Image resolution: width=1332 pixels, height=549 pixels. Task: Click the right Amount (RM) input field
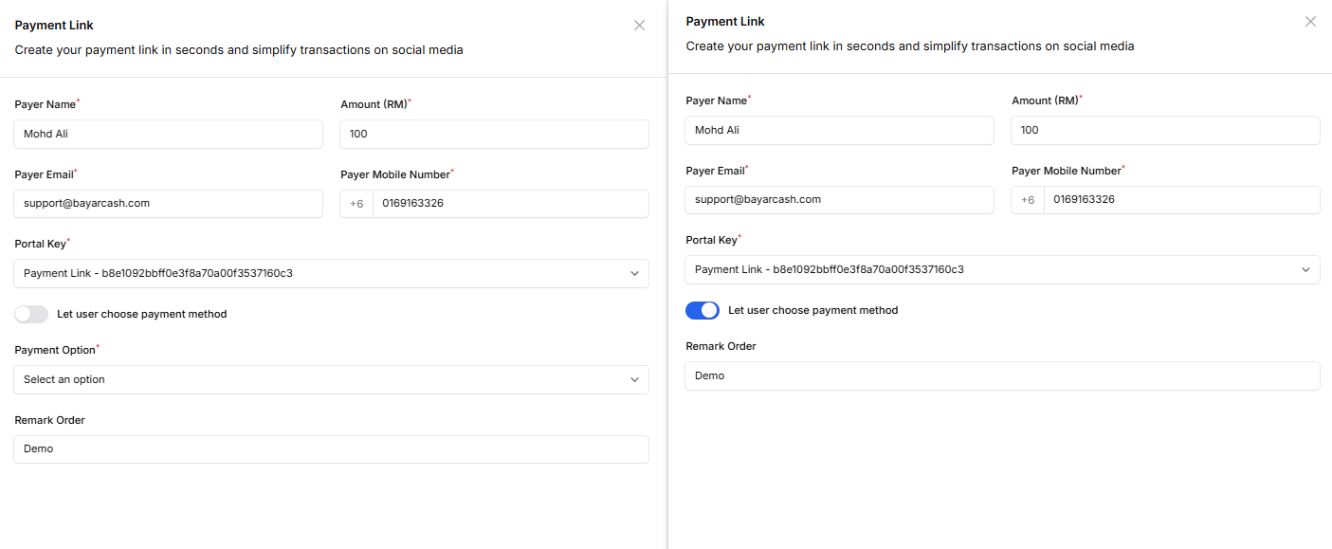coord(1165,130)
